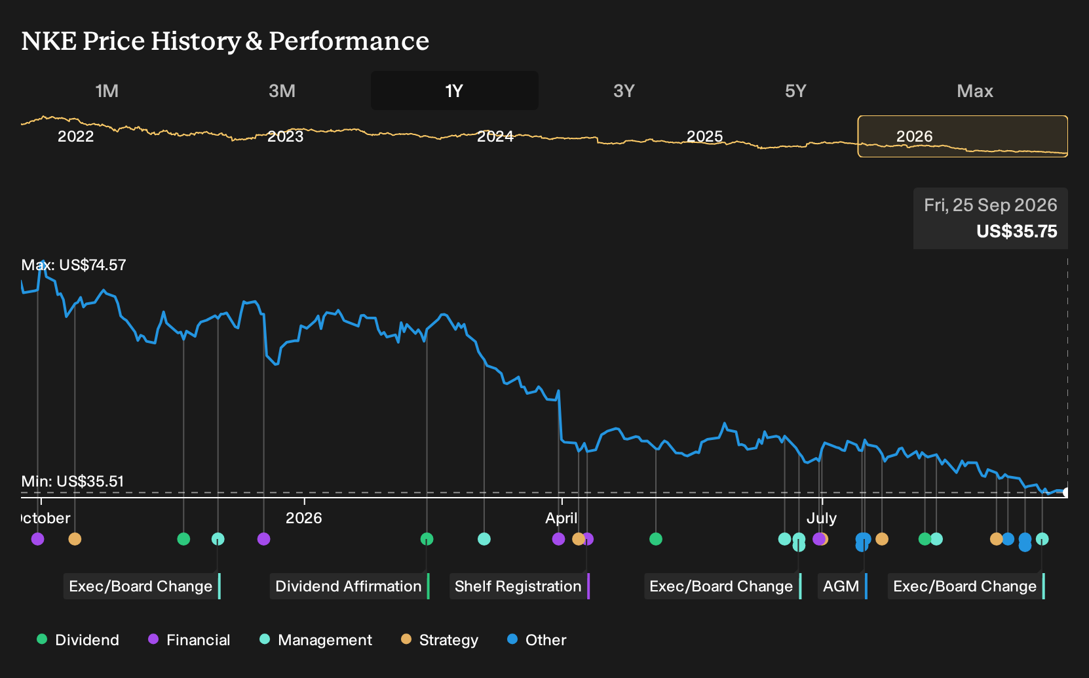Screen dimensions: 1089x678
Task: Click the teal Management marker above first Exec/Board Change
Action: 218,539
